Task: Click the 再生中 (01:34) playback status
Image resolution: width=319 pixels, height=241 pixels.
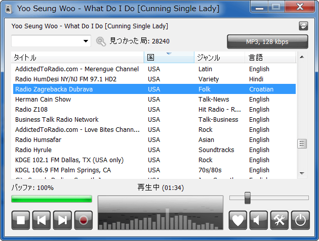Action: click(x=161, y=187)
